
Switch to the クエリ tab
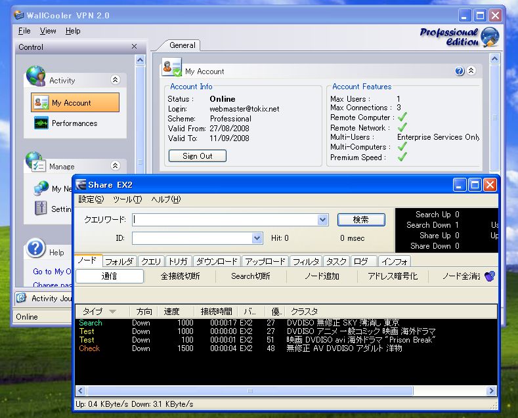coord(151,262)
